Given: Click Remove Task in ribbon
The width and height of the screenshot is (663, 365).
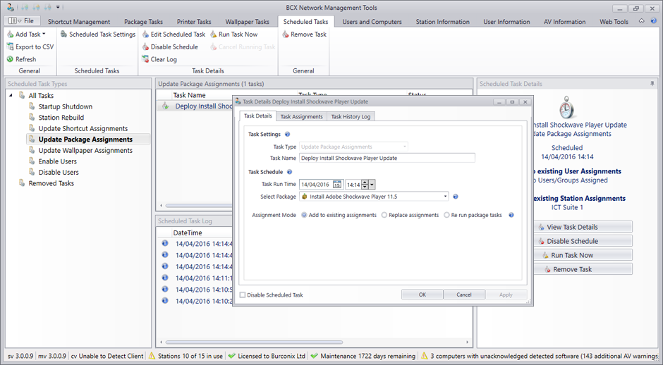Looking at the screenshot, I should click(x=304, y=35).
